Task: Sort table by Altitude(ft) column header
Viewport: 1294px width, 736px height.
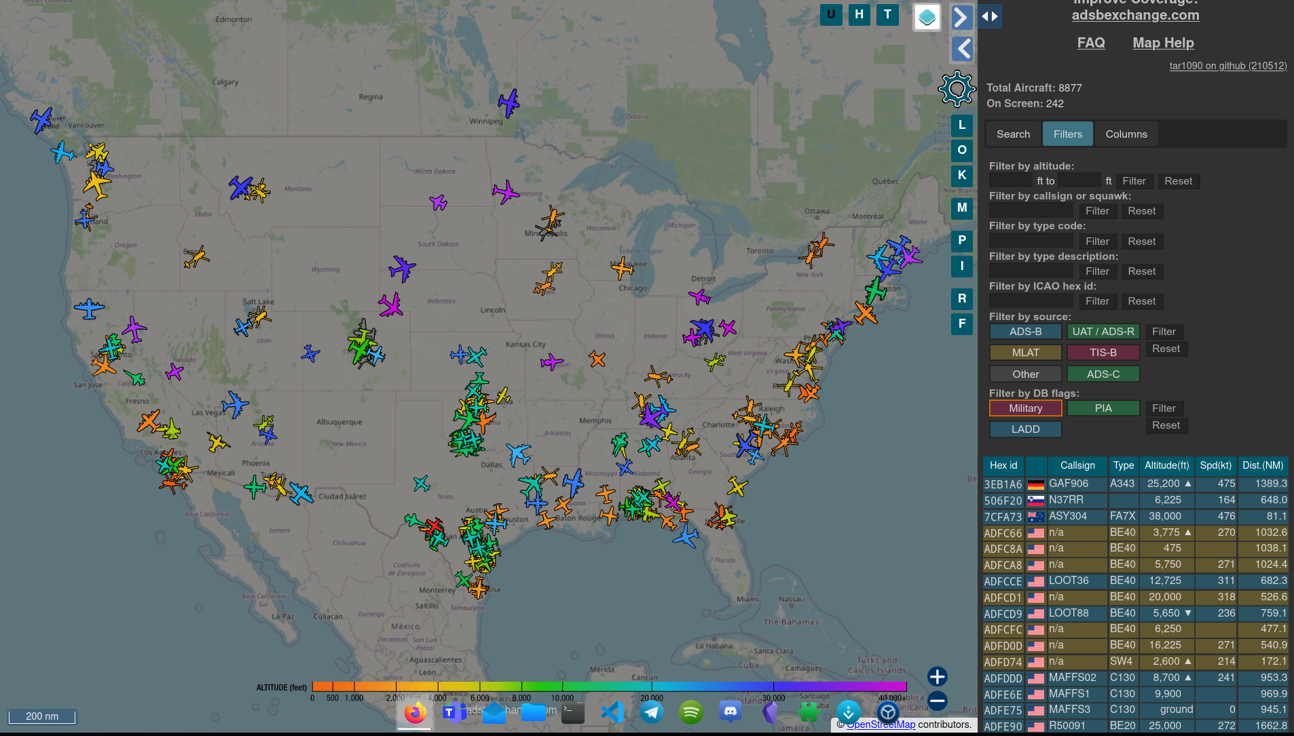Action: 1167,465
